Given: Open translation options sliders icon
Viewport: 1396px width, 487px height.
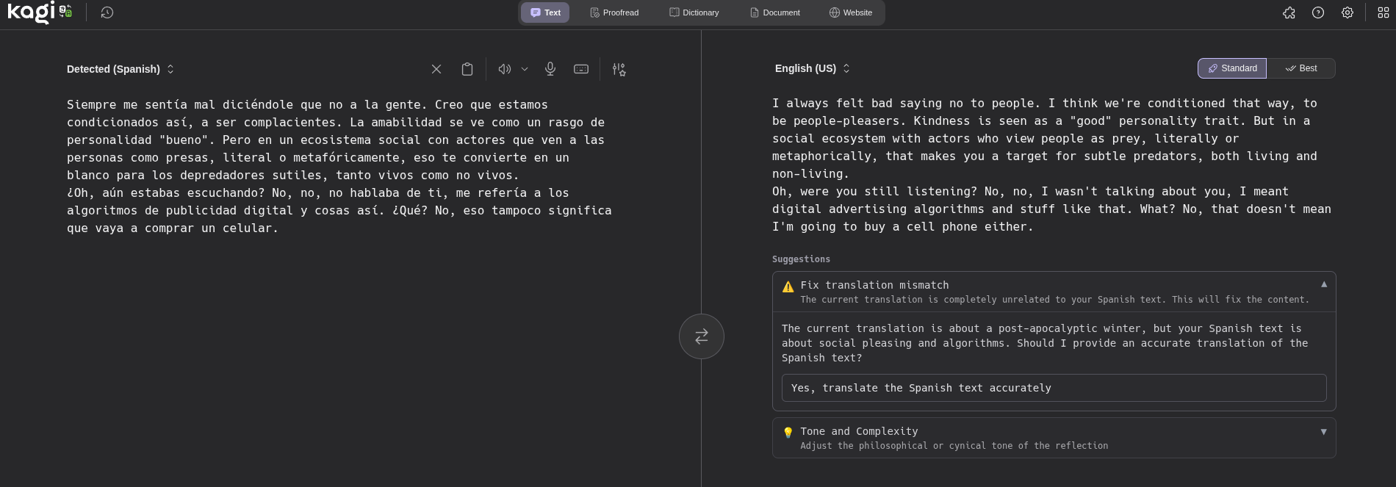Looking at the screenshot, I should (619, 69).
